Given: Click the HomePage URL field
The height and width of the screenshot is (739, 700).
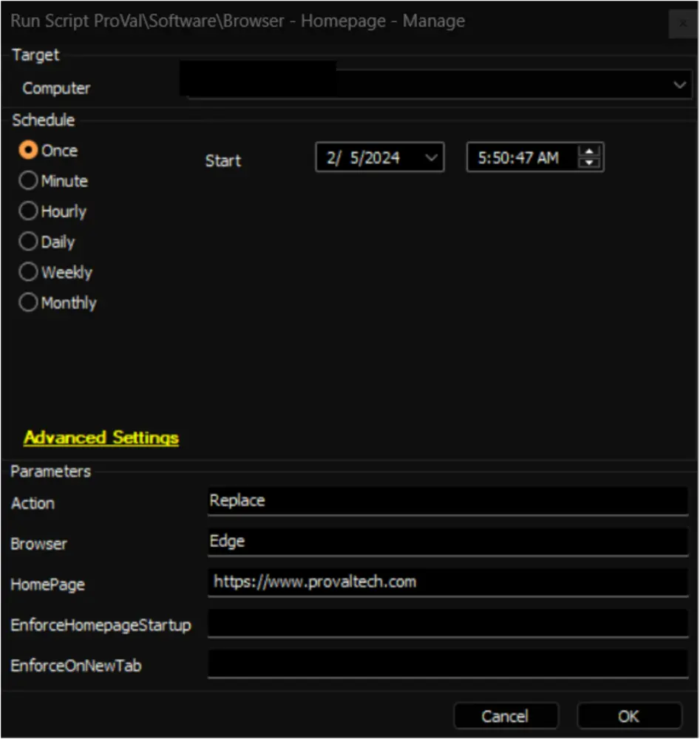Looking at the screenshot, I should click(x=448, y=582).
